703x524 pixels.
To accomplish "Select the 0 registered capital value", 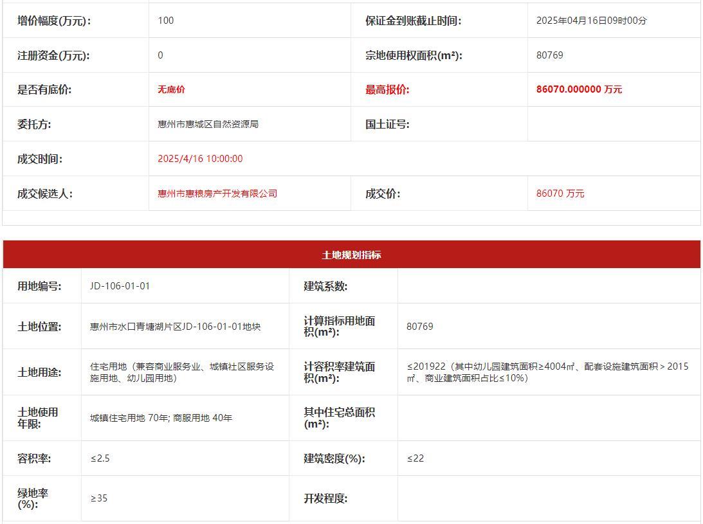I will [161, 55].
